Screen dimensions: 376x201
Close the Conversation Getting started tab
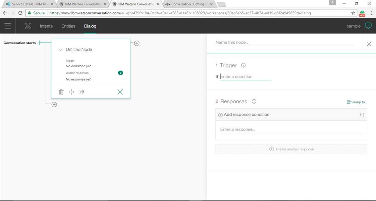(211, 4)
